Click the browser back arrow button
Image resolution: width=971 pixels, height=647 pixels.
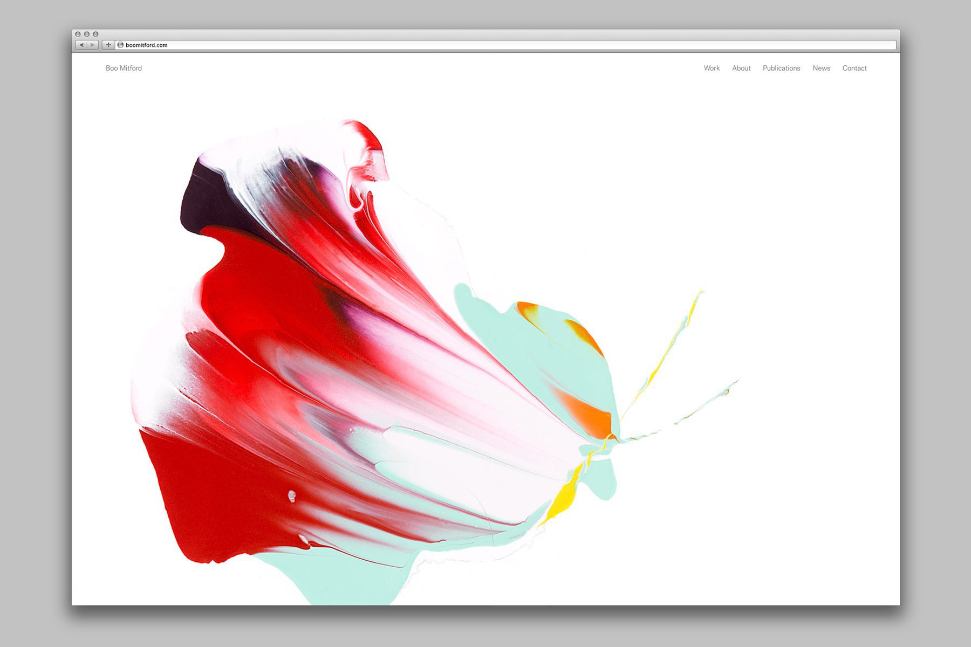[x=81, y=45]
